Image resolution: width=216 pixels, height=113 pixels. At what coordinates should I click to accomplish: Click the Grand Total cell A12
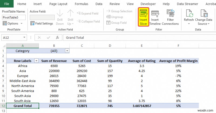(23, 106)
